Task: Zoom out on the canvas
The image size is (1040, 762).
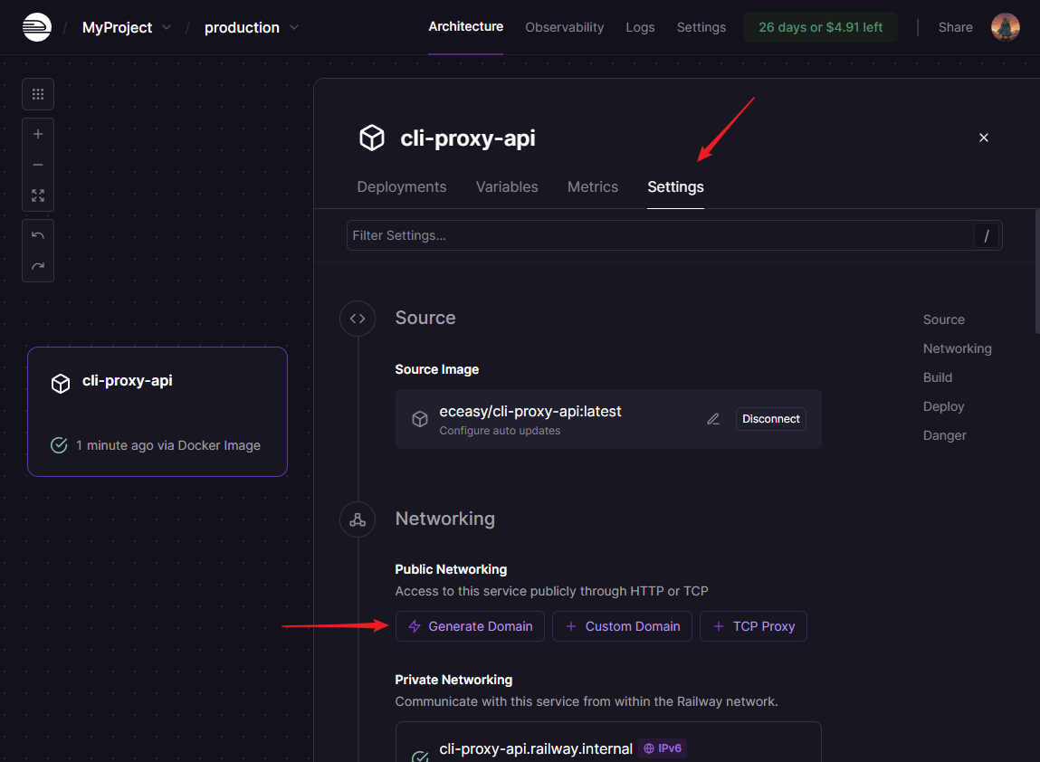Action: [x=38, y=165]
